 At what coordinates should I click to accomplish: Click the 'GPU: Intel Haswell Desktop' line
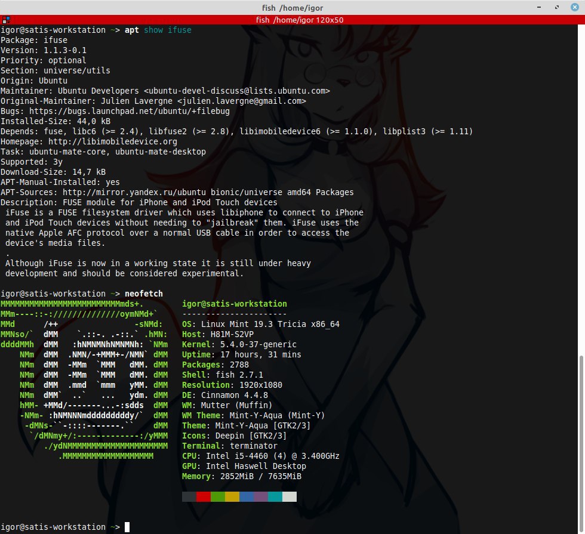click(x=244, y=466)
